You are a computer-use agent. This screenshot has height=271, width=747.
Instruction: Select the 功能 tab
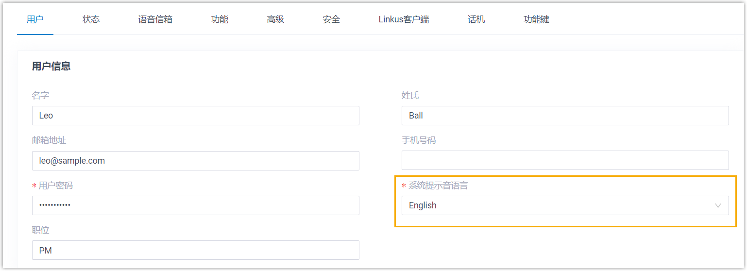pos(220,19)
